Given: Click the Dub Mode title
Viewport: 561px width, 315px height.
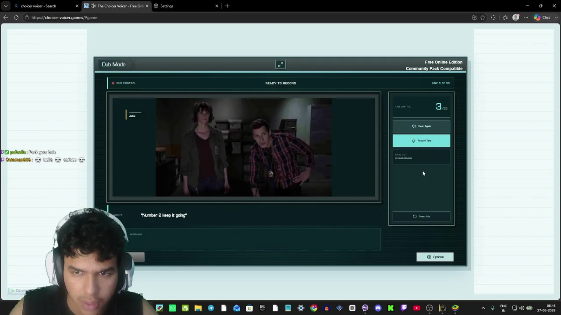Looking at the screenshot, I should 114,64.
